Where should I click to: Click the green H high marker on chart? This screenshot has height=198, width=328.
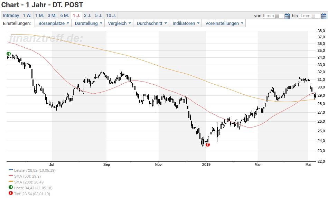pyautogui.click(x=9, y=54)
